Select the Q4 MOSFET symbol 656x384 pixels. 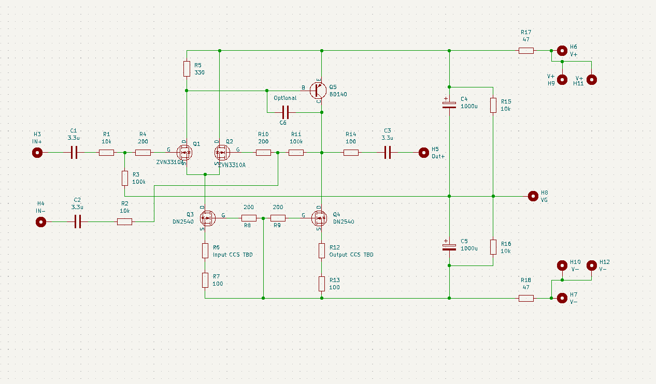pos(318,218)
